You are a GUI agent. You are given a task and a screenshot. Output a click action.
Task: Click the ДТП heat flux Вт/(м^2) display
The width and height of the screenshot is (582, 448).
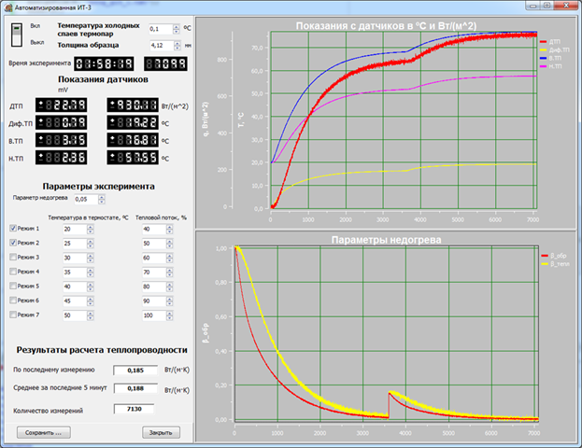tap(133, 105)
